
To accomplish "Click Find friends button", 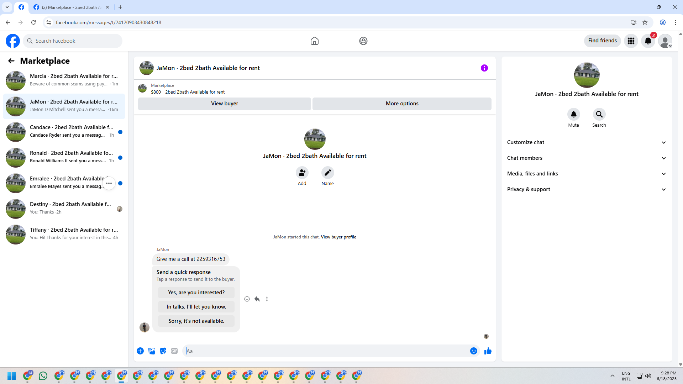I will pos(603,41).
